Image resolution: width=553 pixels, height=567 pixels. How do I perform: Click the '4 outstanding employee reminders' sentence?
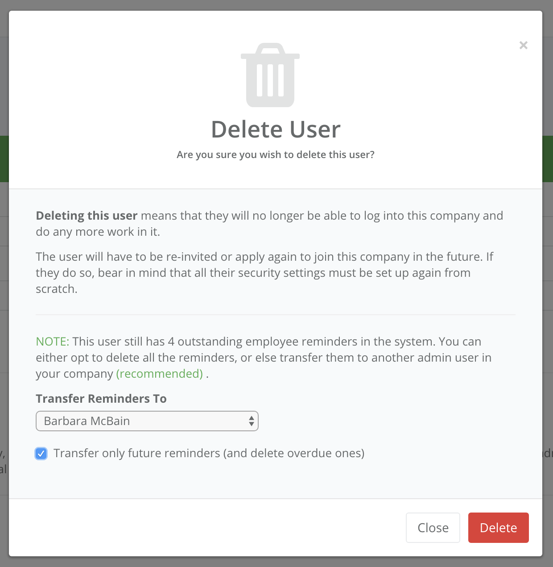click(x=264, y=358)
